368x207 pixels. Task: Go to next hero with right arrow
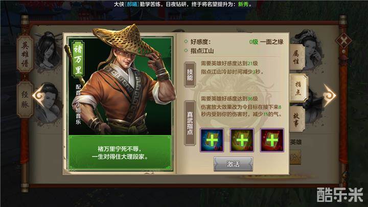(330, 95)
